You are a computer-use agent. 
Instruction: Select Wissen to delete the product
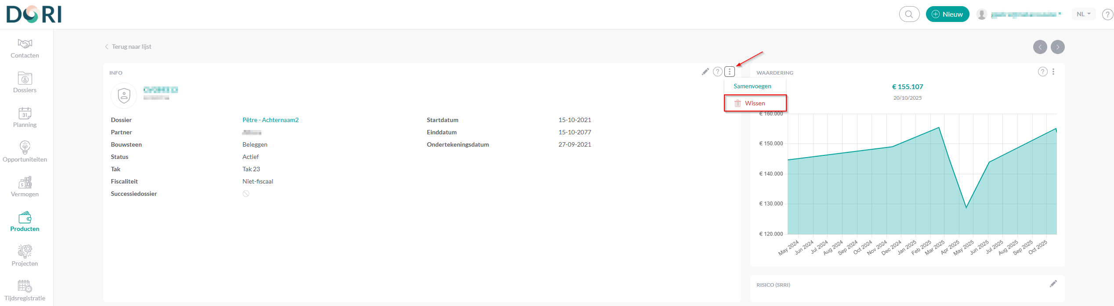(755, 103)
